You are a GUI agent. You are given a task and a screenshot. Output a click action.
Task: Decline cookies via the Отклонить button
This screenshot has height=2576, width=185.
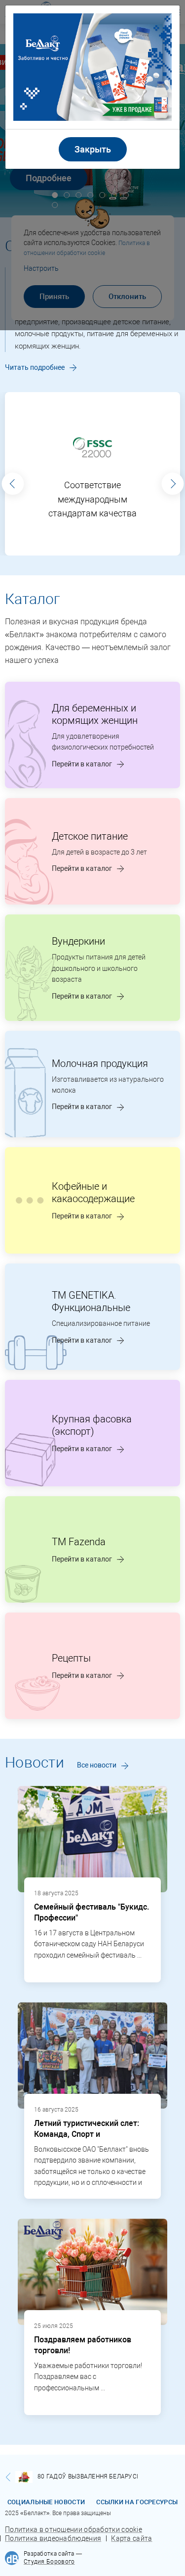pyautogui.click(x=127, y=296)
